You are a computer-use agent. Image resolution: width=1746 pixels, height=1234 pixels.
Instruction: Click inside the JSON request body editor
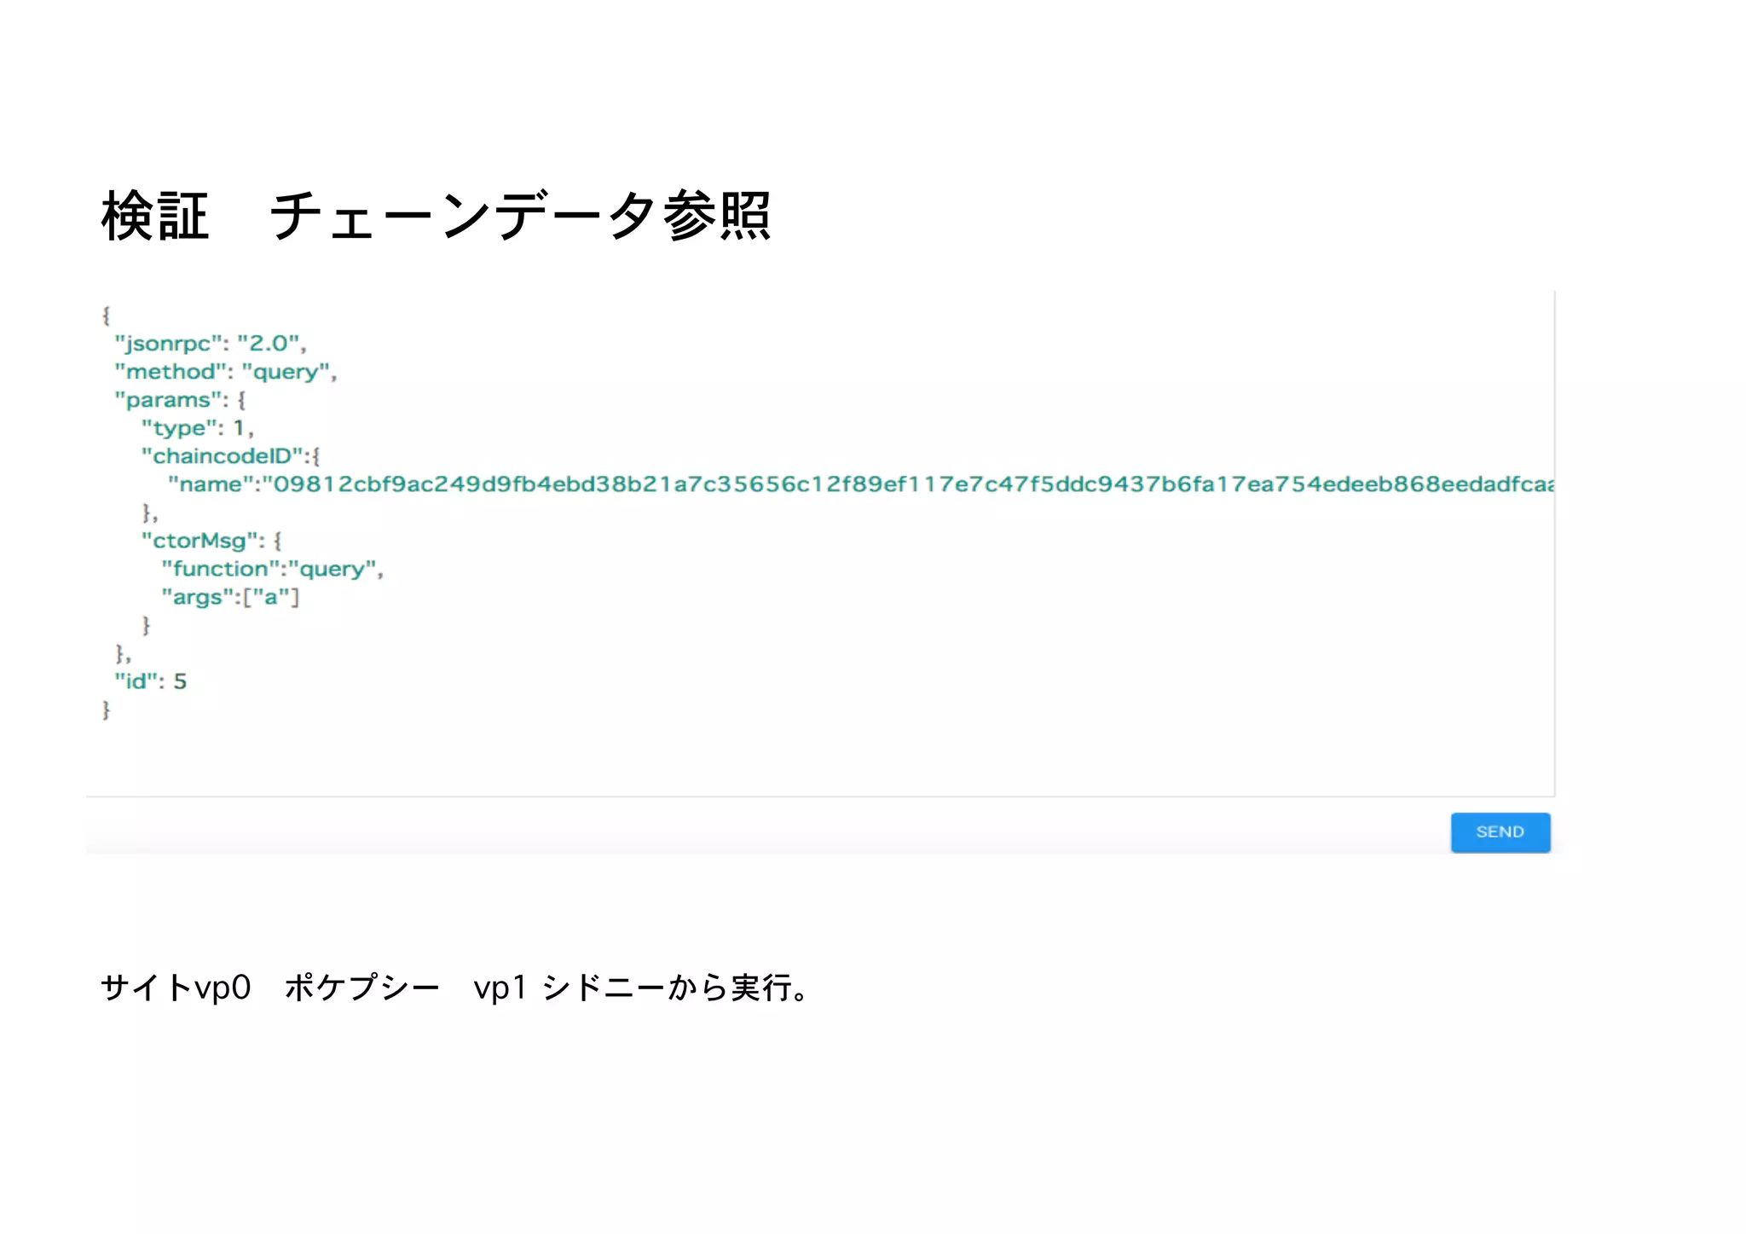(x=820, y=543)
